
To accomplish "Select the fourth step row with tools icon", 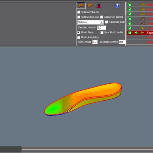I will click(140, 19).
